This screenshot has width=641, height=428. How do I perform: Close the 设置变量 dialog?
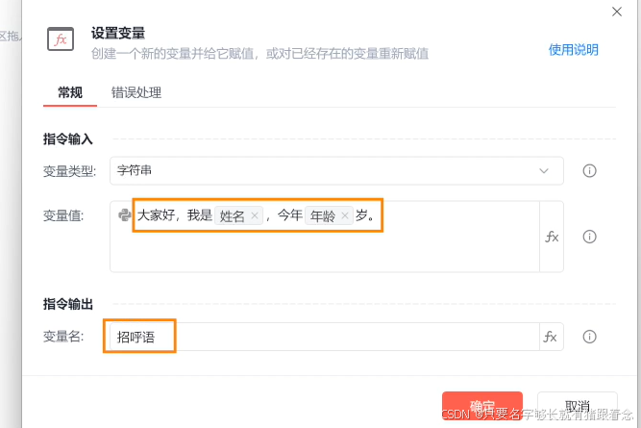pos(617,11)
